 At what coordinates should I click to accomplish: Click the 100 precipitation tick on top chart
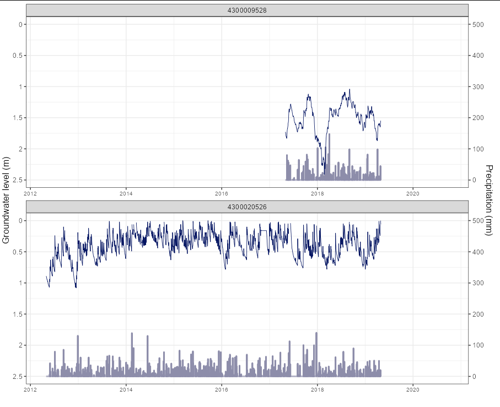click(478, 149)
